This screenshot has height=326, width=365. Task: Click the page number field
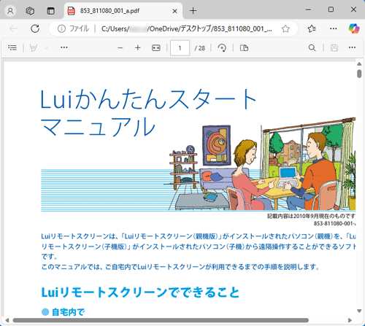[180, 48]
